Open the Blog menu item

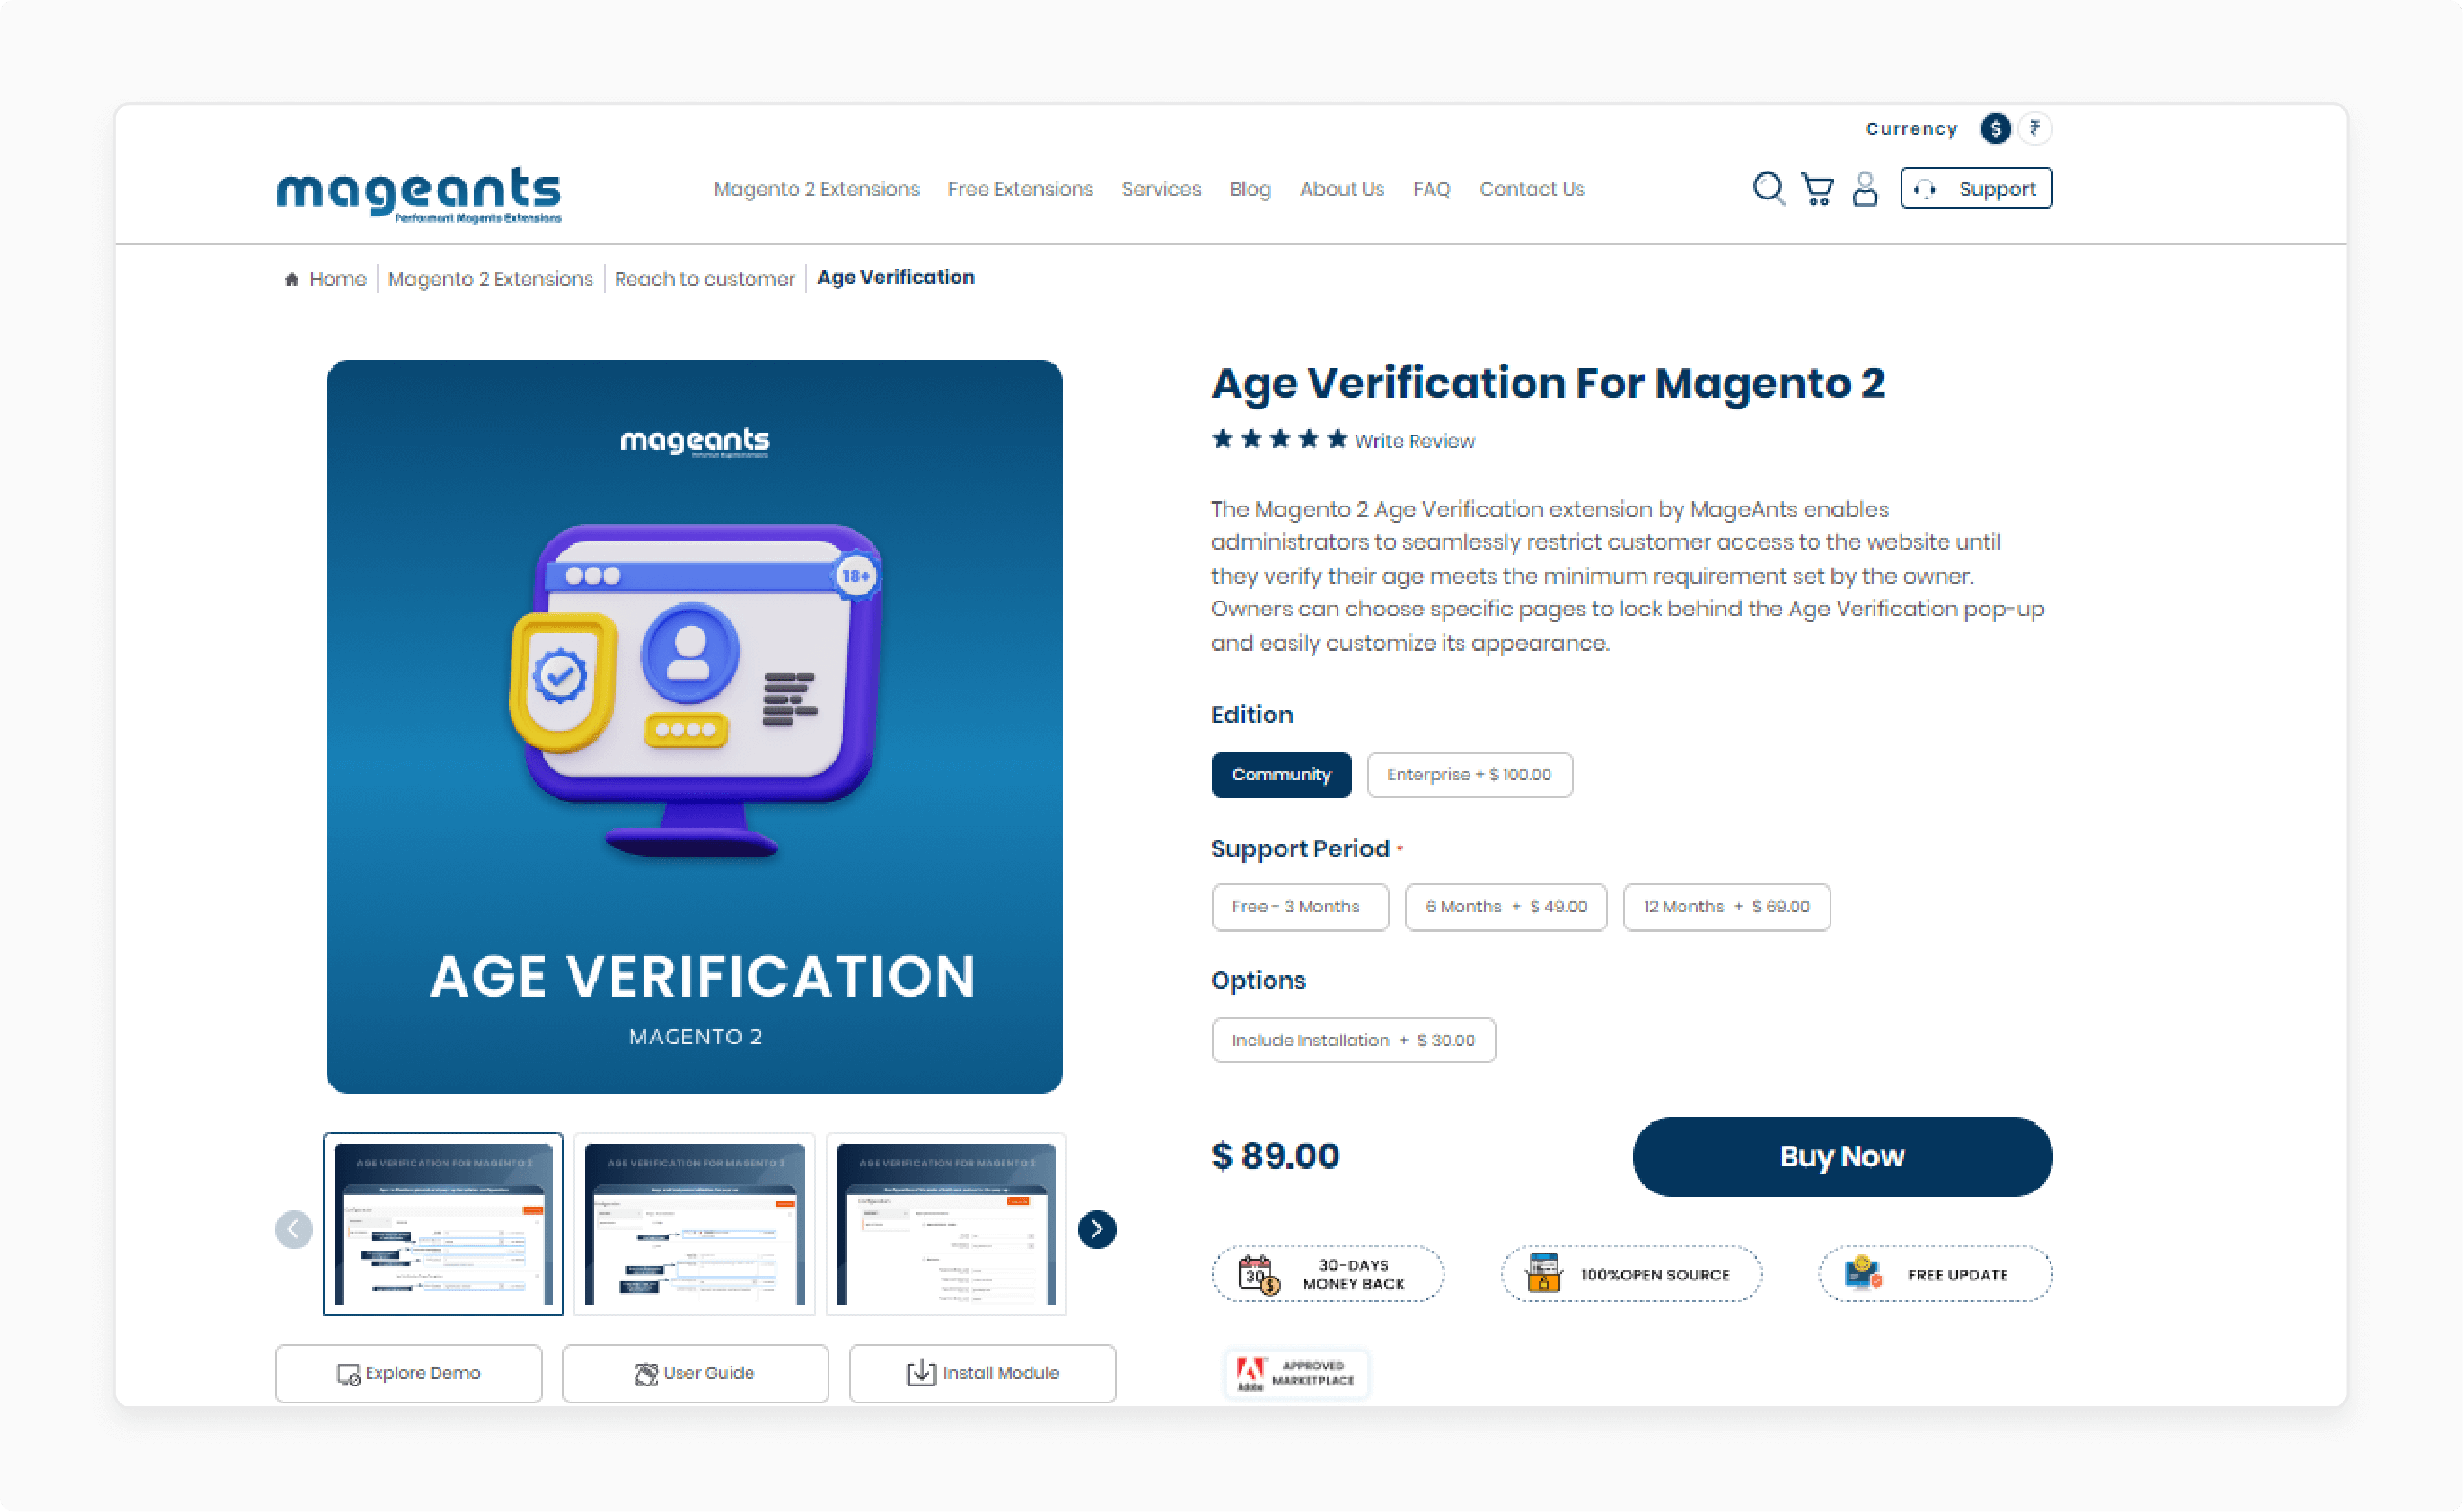[1249, 189]
